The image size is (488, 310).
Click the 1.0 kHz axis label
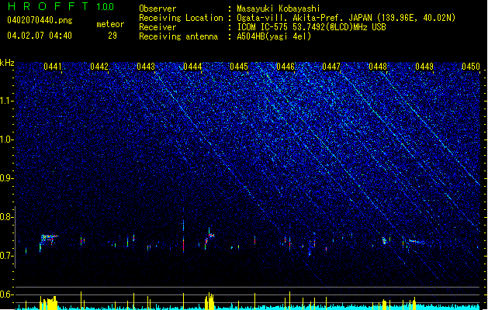point(7,139)
